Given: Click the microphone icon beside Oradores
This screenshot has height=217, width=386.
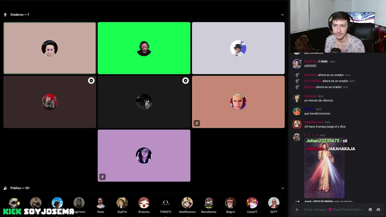Looking at the screenshot, I should [5, 14].
